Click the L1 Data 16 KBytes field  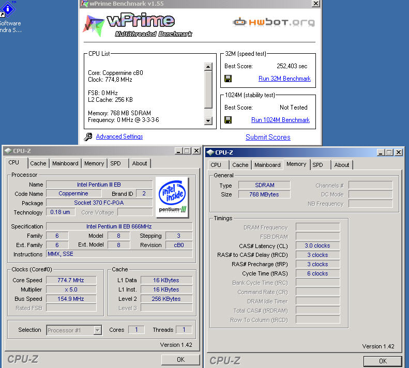coord(166,280)
